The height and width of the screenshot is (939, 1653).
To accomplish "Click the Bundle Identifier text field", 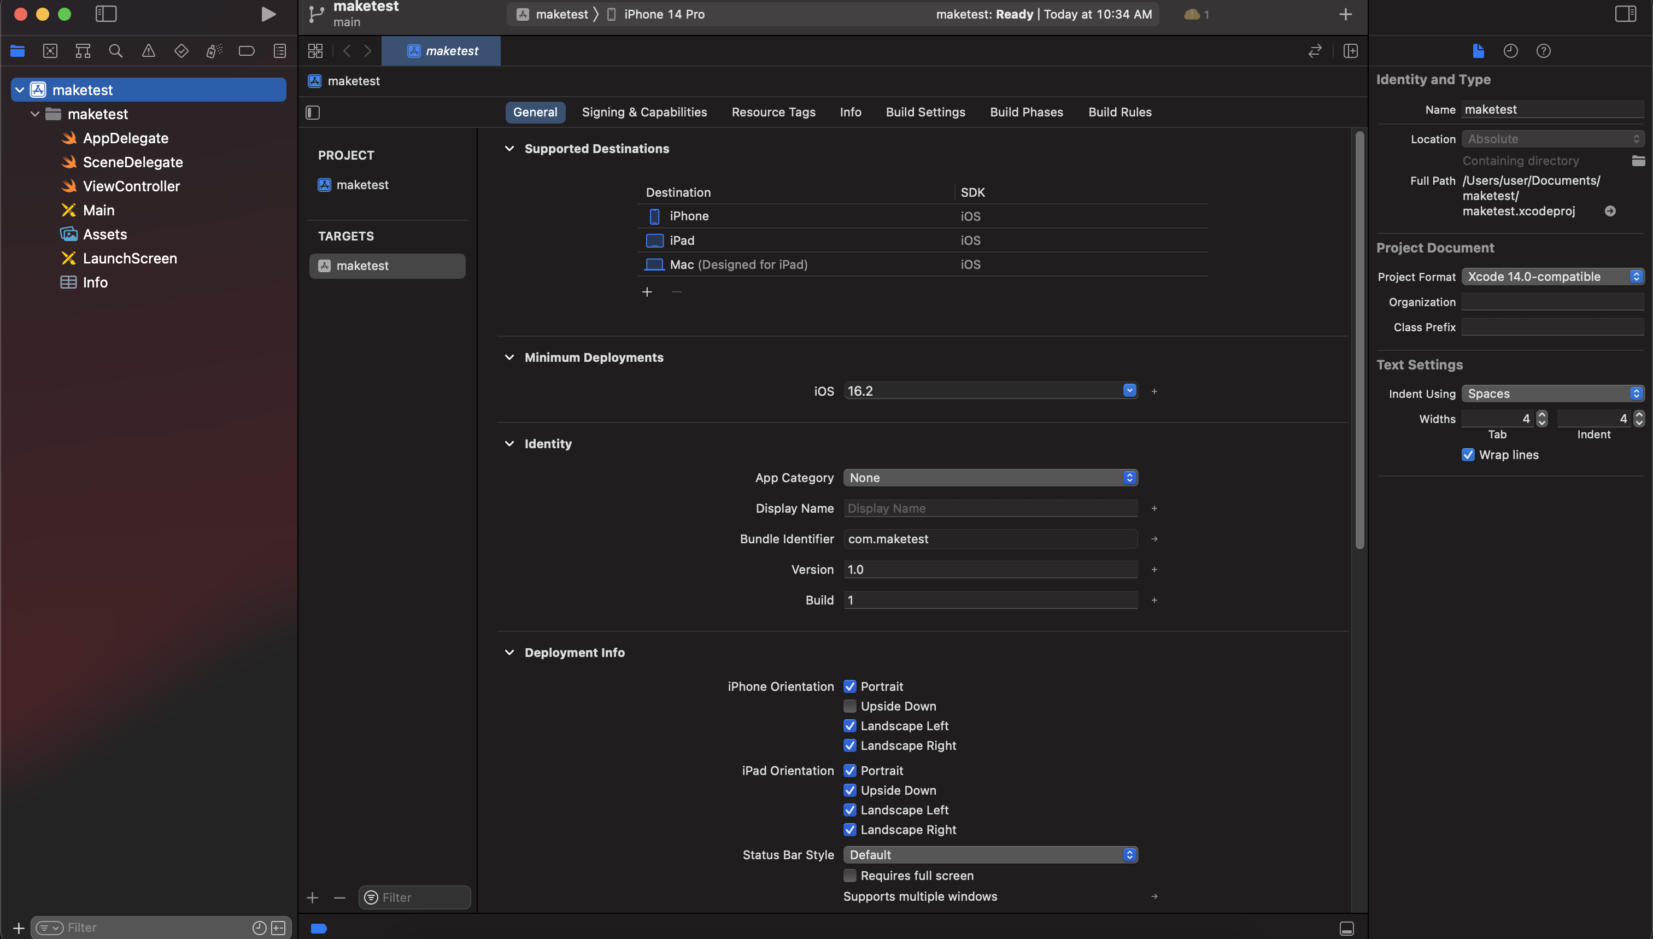I will (990, 539).
